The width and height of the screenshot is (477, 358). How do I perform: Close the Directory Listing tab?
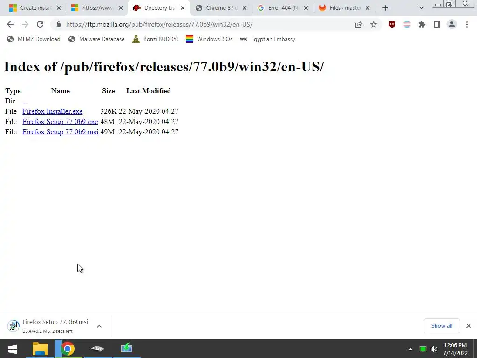(183, 8)
